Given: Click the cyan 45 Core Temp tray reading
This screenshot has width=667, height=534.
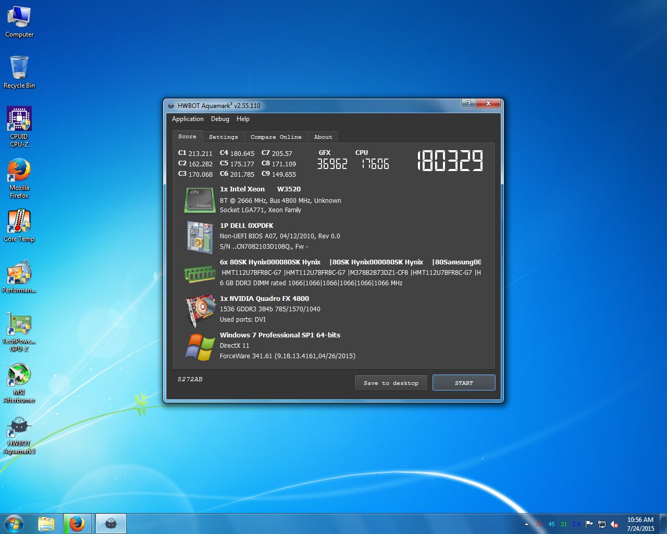Looking at the screenshot, I should tap(551, 524).
